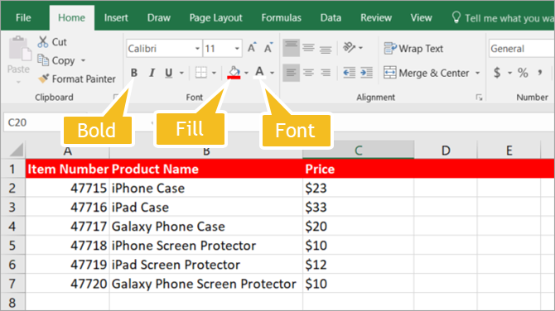Select Middle Align icon

coord(308,48)
